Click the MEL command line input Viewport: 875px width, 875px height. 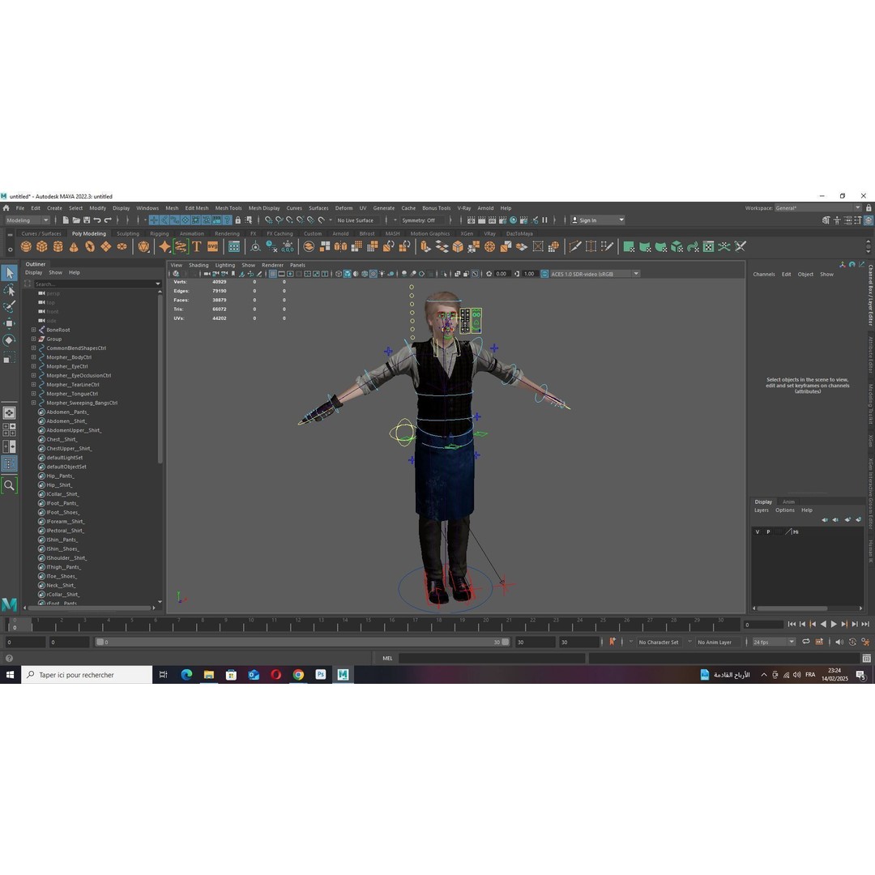tap(492, 659)
